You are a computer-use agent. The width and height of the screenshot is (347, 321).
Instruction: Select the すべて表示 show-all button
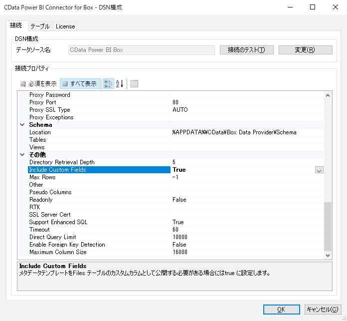(80, 84)
